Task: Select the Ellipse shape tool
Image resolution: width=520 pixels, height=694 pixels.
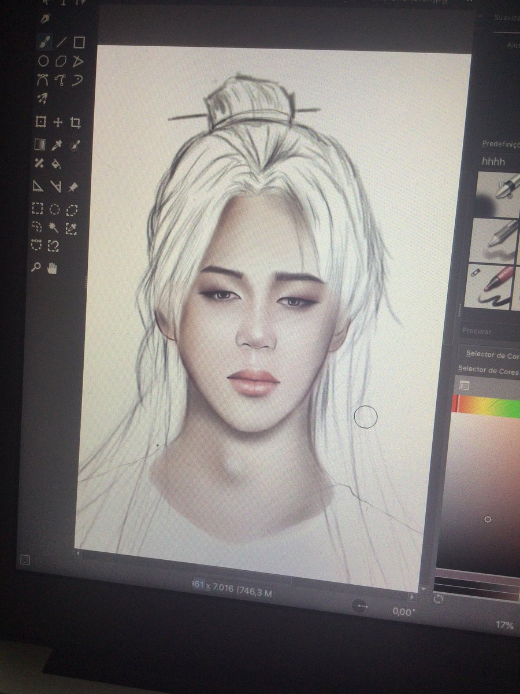Action: point(43,60)
